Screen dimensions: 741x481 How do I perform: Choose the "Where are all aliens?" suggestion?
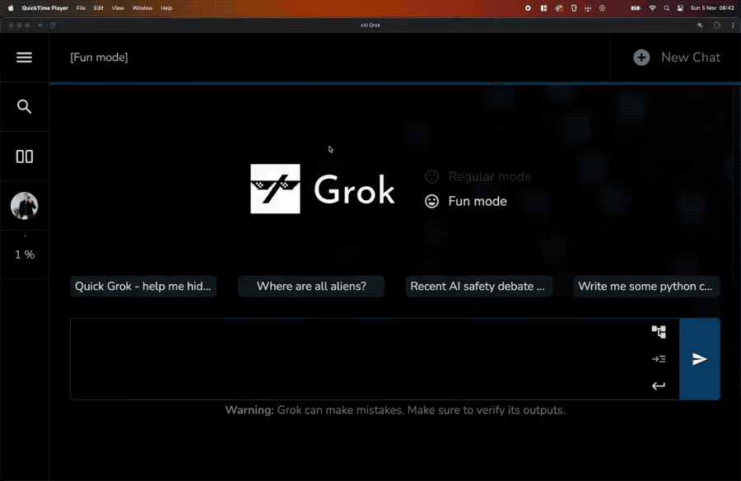311,286
